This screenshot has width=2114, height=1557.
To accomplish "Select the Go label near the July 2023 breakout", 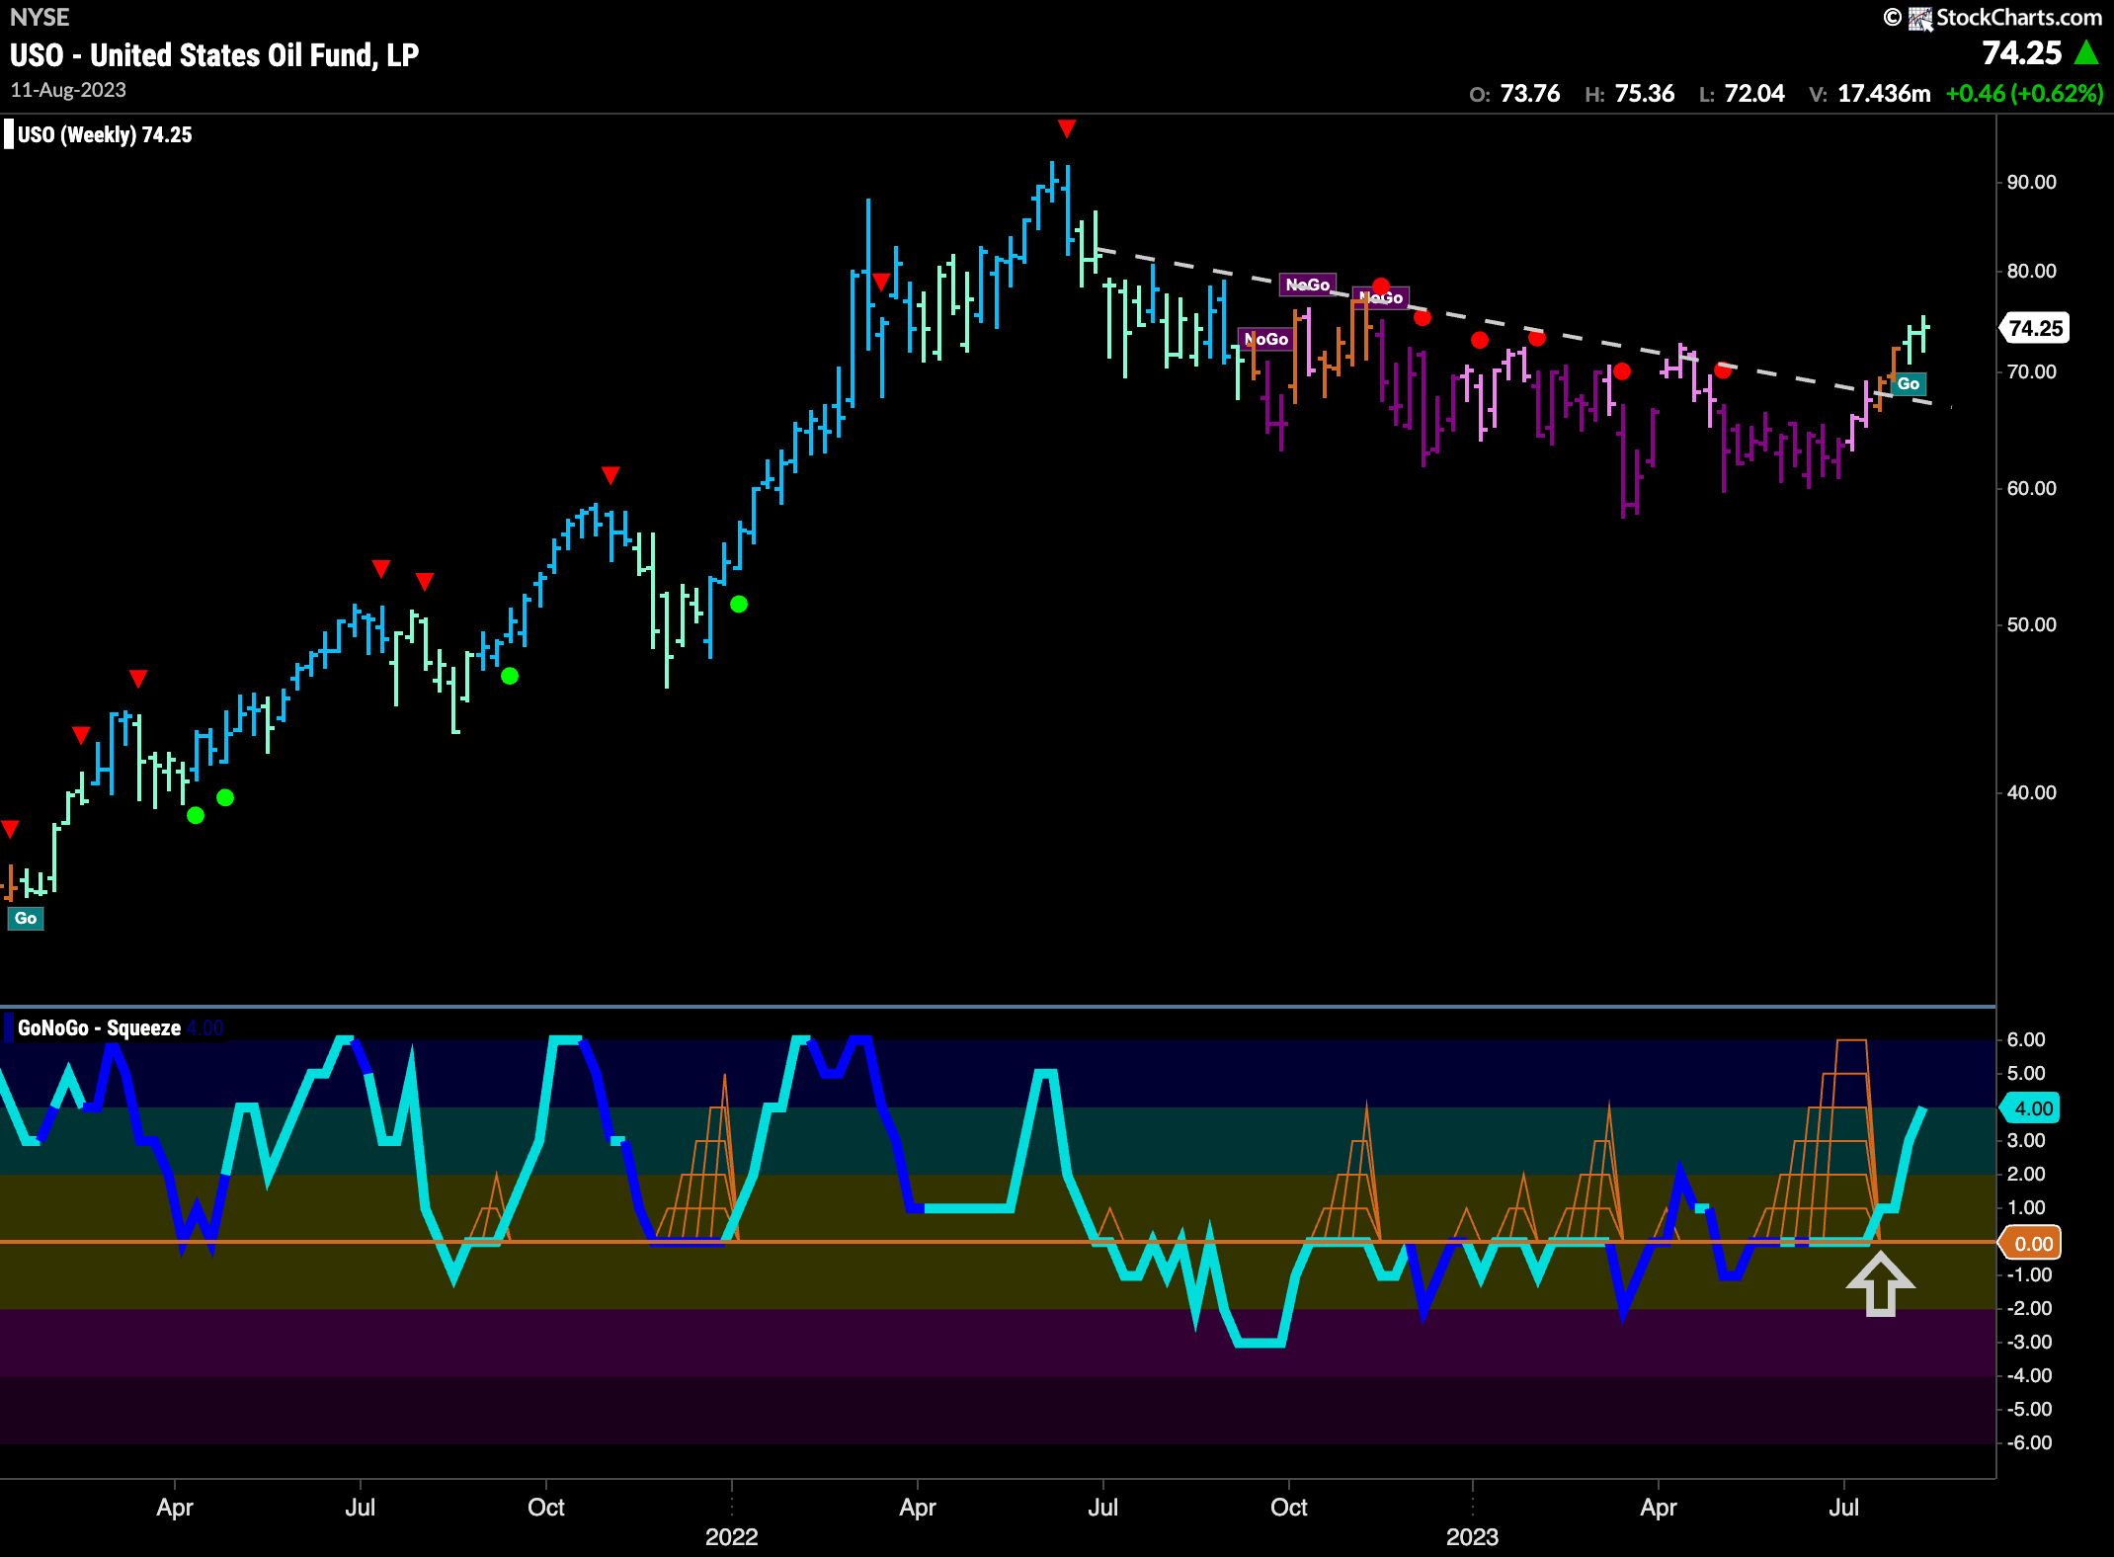I will point(1909,383).
